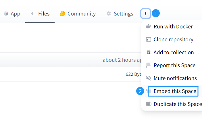The height and width of the screenshot is (122, 202).
Task: Click the cube icon on the App tab
Action: 6,14
